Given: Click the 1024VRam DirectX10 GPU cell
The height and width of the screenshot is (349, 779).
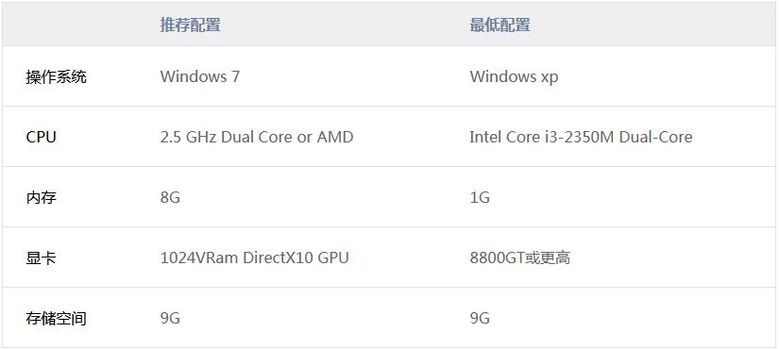Looking at the screenshot, I should [254, 258].
